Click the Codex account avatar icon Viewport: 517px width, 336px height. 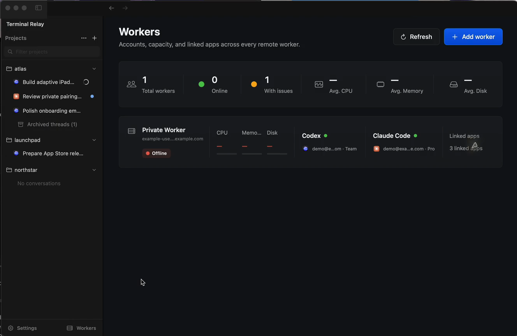(306, 149)
